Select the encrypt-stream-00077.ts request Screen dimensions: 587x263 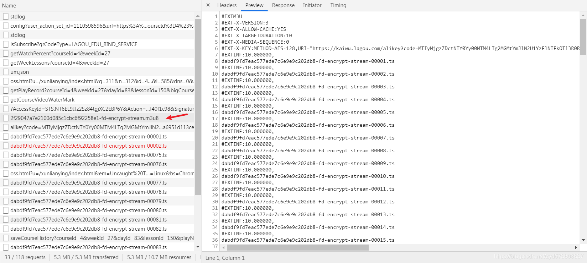97,183
